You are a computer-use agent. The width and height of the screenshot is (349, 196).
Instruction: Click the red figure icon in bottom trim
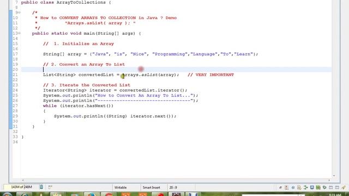286,187
